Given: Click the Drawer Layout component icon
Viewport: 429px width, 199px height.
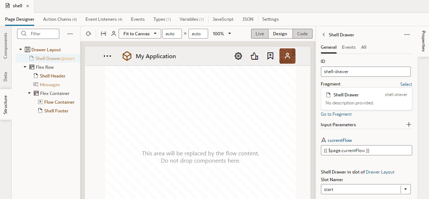Looking at the screenshot, I should tap(27, 49).
